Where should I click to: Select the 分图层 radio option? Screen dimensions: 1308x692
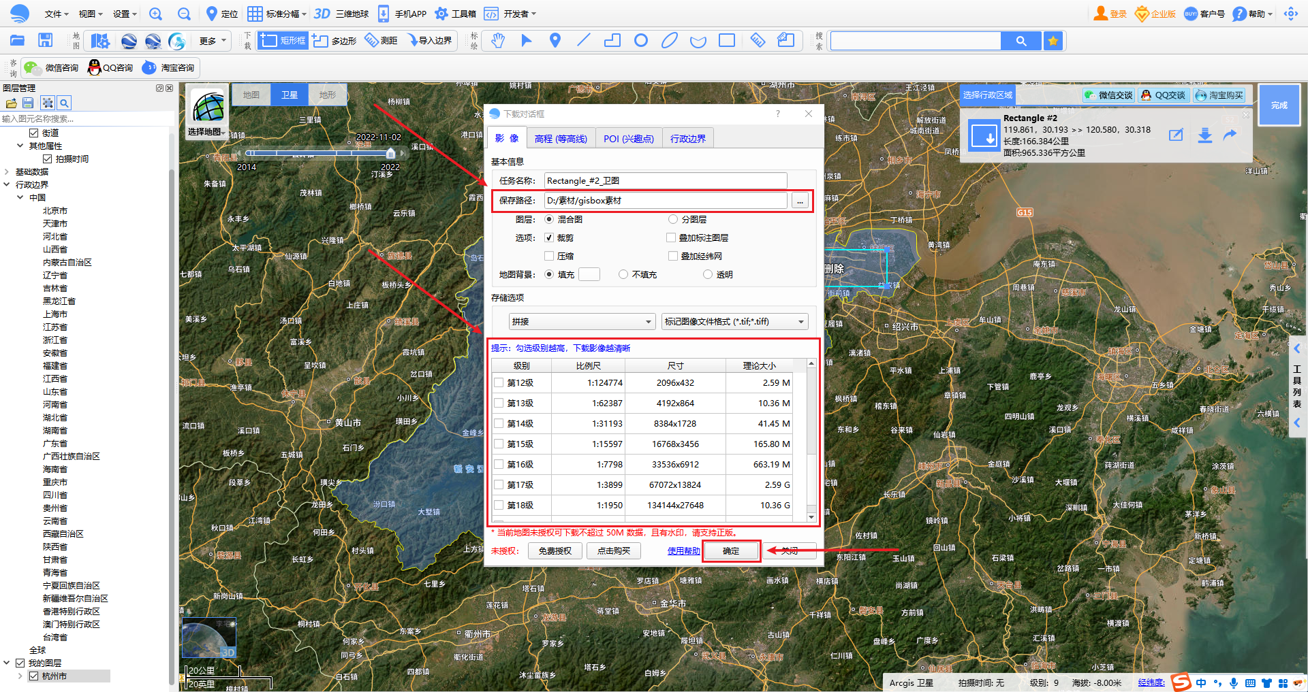point(673,220)
